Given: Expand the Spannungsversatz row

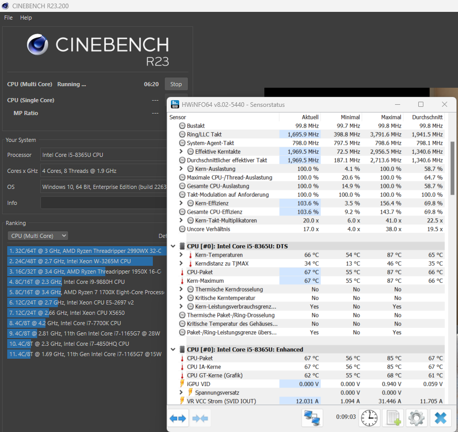Looking at the screenshot, I should click(x=181, y=392).
